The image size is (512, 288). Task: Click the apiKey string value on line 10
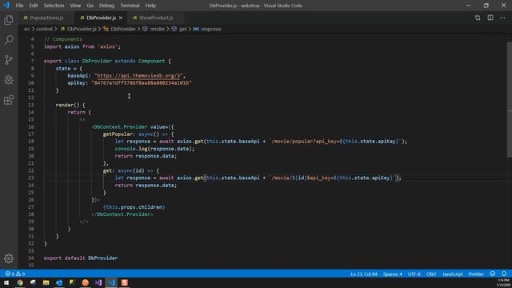[142, 83]
